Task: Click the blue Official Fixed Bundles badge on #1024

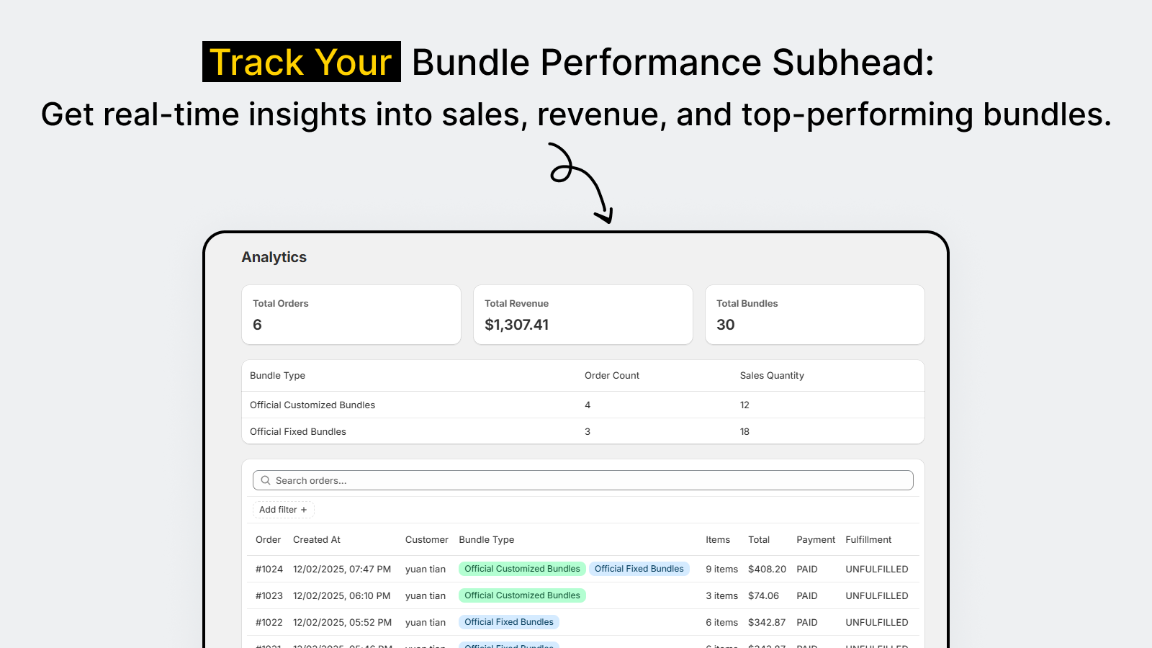Action: tap(639, 568)
